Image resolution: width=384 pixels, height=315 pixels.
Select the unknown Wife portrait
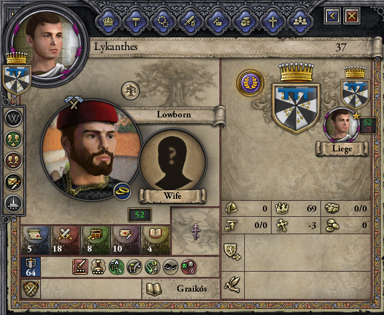[x=173, y=163]
